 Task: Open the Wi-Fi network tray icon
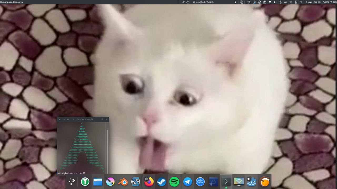click(x=291, y=2)
